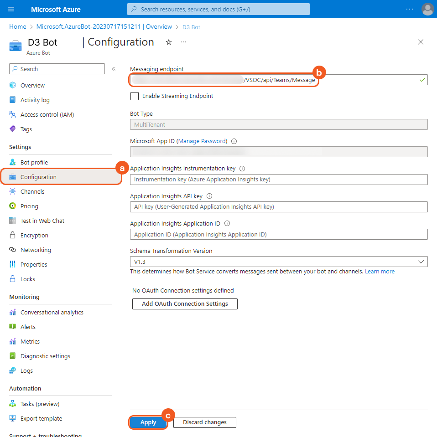Open Channels in the Settings menu
Image resolution: width=437 pixels, height=437 pixels.
tap(32, 192)
